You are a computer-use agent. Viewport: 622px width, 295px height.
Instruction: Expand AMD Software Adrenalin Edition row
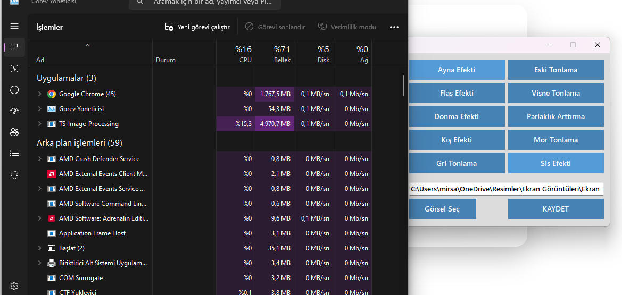[39, 218]
